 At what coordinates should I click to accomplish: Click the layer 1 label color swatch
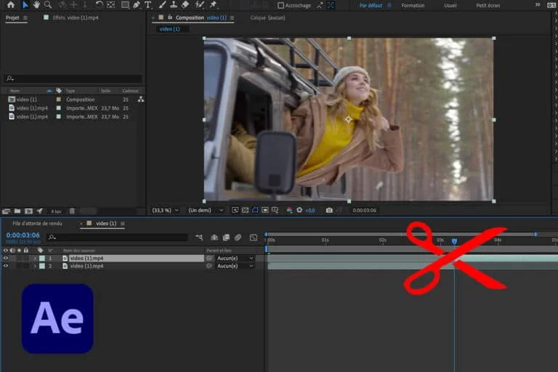42,258
